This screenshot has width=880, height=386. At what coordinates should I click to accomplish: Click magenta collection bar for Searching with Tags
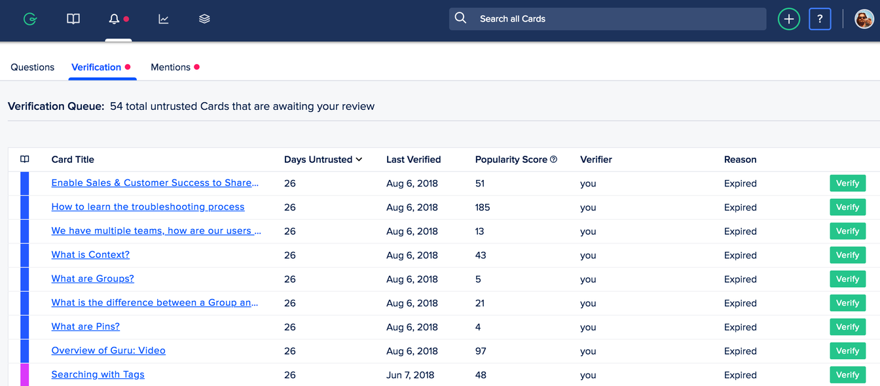(25, 375)
